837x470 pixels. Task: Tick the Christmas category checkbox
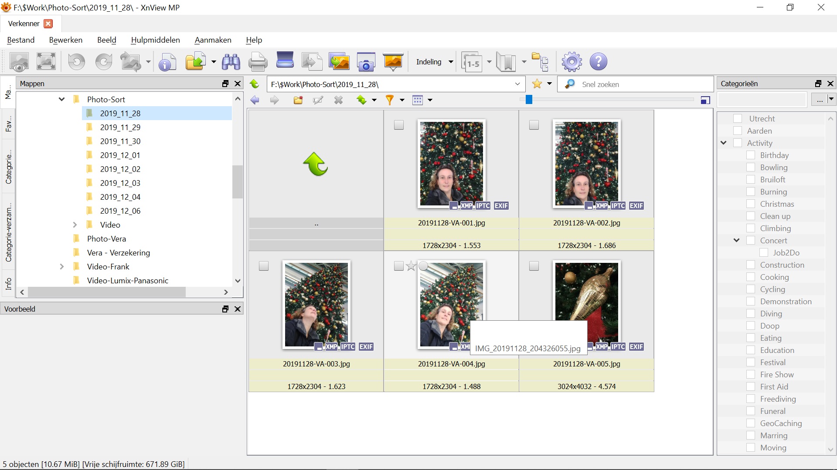tap(751, 204)
